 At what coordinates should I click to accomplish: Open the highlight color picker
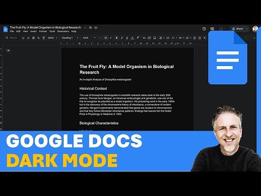138,38
